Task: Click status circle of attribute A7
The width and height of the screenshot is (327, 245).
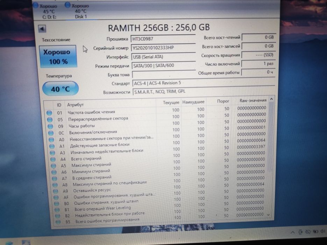Action: 55,178
